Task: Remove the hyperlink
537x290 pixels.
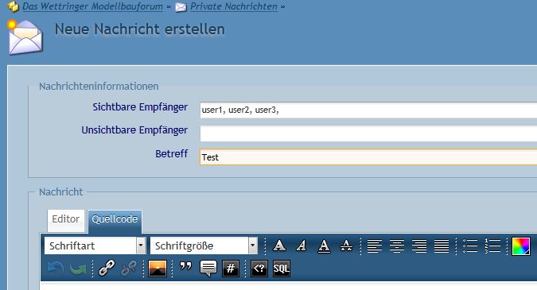Action: tap(129, 269)
